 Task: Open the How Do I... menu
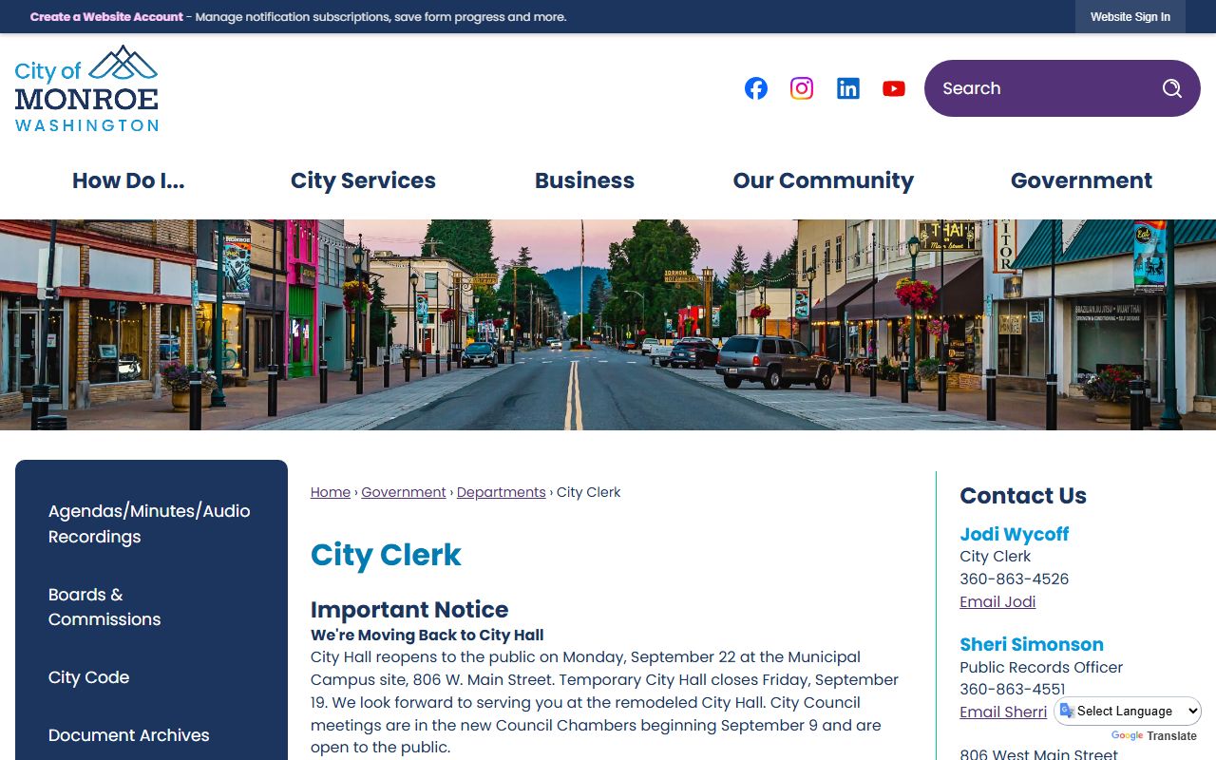pos(128,180)
